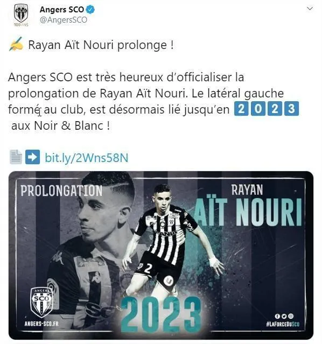Expand the tweet options chevron
Image resolution: width=322 pixels, height=344 pixels.
[310, 9]
